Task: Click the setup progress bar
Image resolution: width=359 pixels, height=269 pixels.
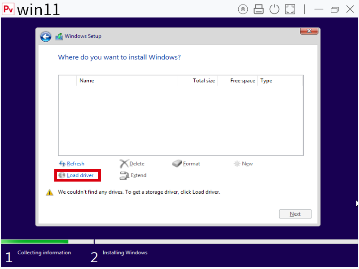Action: (179, 242)
